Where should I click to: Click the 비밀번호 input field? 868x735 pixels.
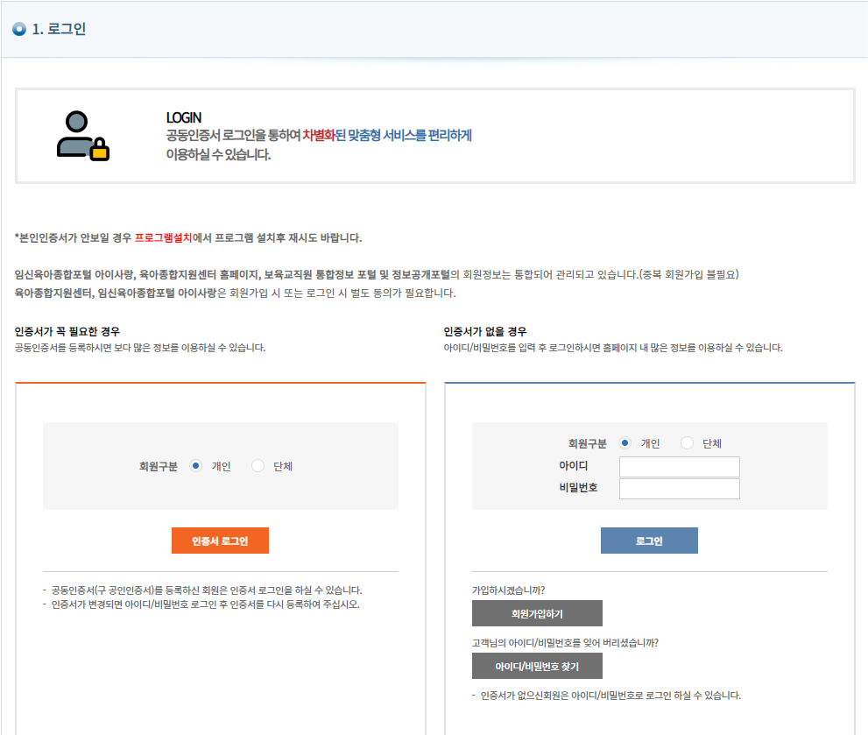(x=679, y=489)
